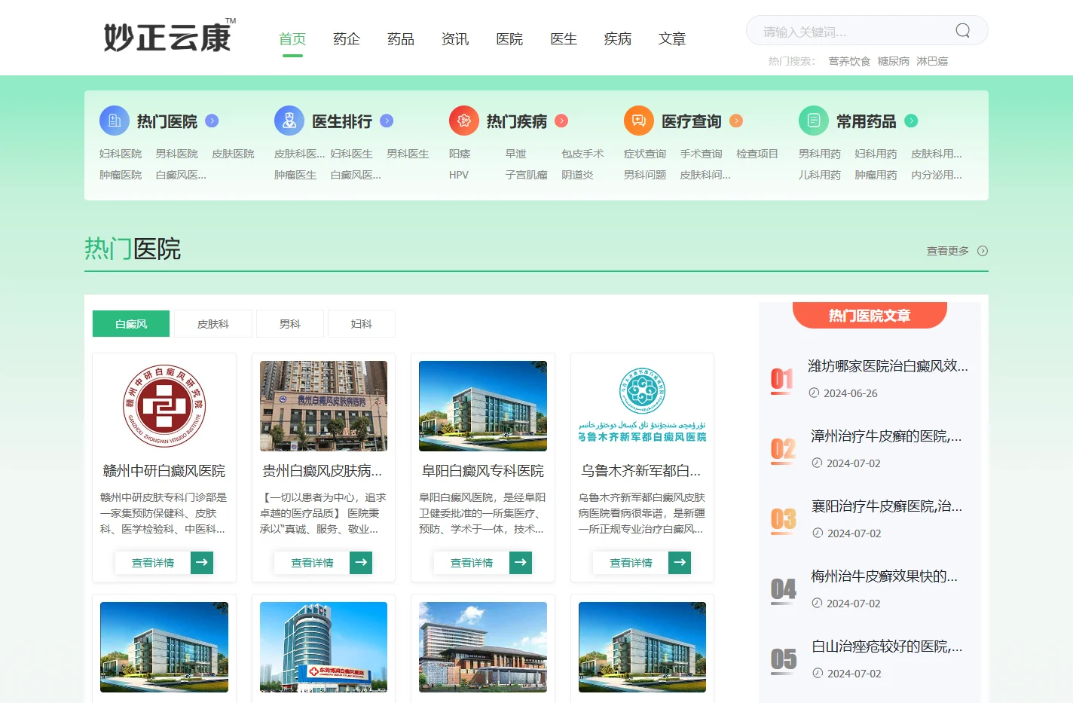Click hot search term 营养饮食
The image size is (1073, 703).
click(x=849, y=61)
